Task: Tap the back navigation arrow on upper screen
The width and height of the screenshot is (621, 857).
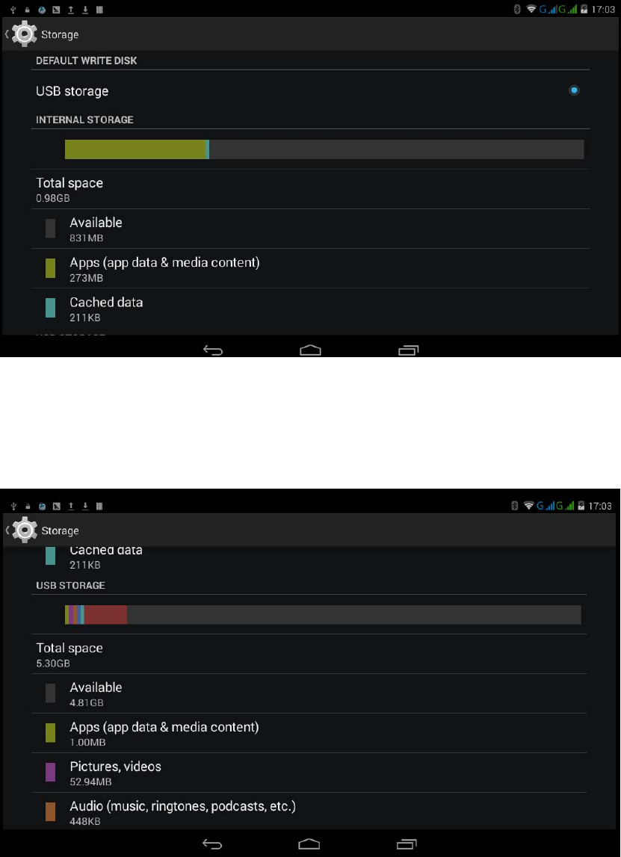Action: pos(213,350)
